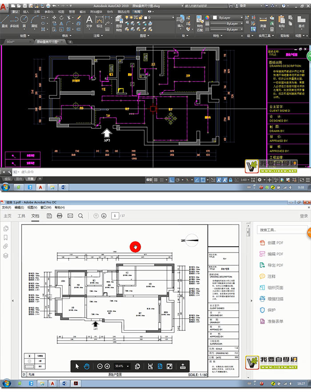Viewport: 311px width, 392px height.
Task: Select the Arc (圆弧) drawing tool
Action: point(34,21)
